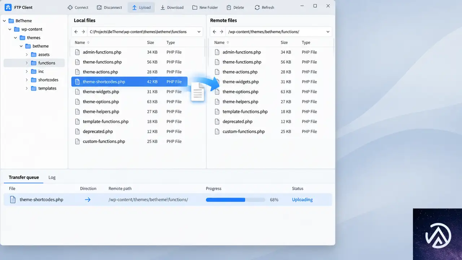Click the Connect toolbar icon
Screen dimensions: 462x260
[70, 8]
